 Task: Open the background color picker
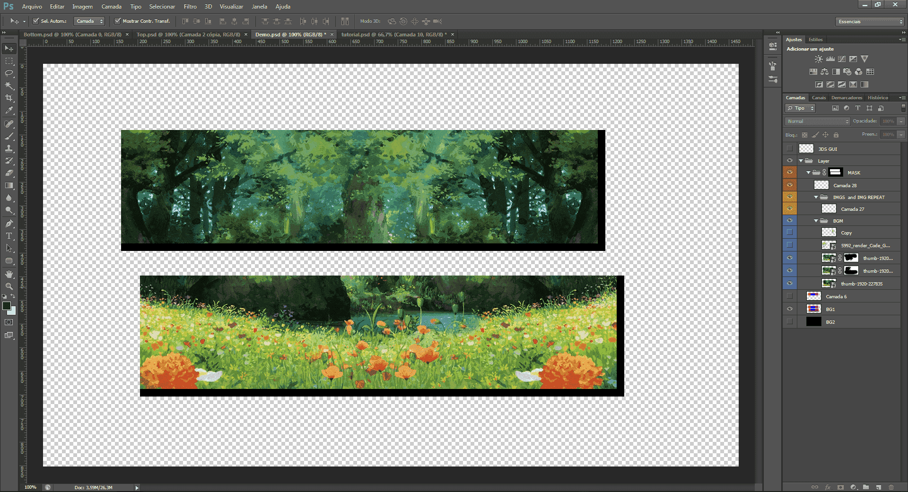tap(12, 311)
